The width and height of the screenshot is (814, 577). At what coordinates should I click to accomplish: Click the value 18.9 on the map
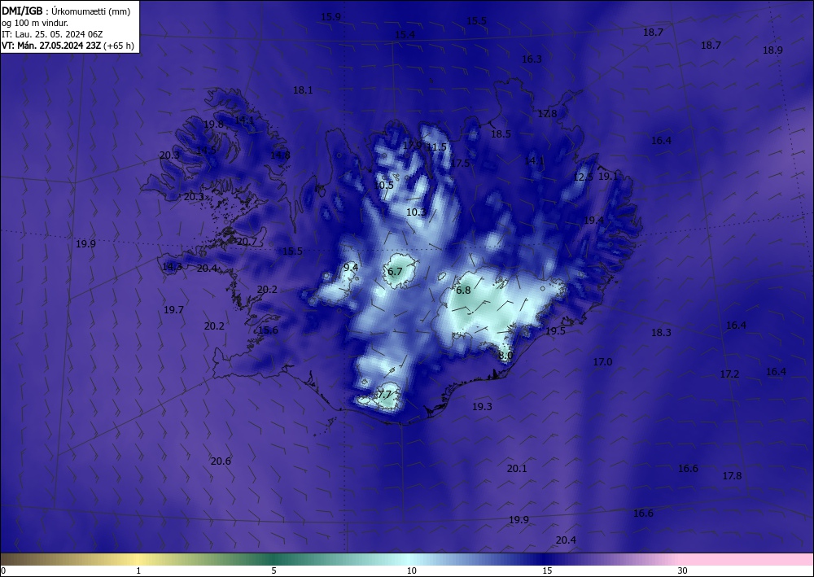pyautogui.click(x=772, y=50)
